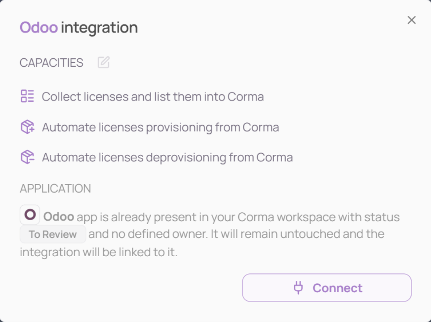Click the edit pencil icon beside CAPACITIES
The height and width of the screenshot is (322, 431).
click(104, 62)
